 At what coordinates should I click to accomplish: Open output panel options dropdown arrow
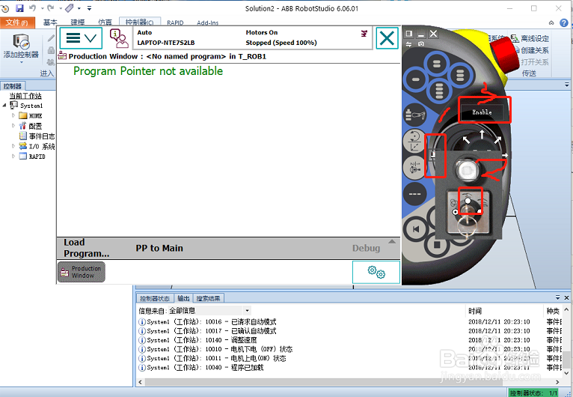557,297
